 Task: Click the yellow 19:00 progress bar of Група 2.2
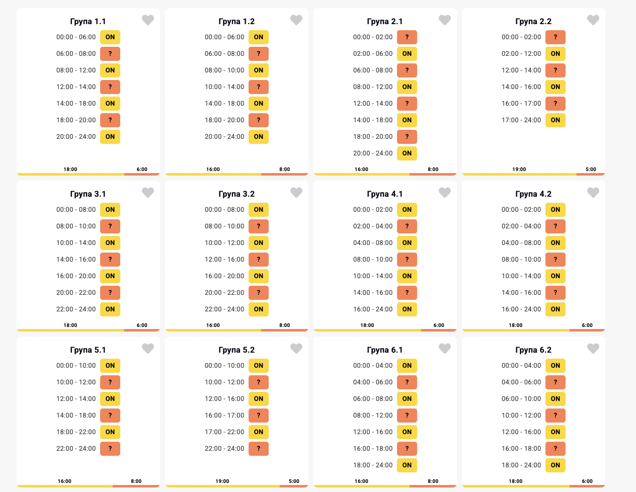pyautogui.click(x=519, y=174)
